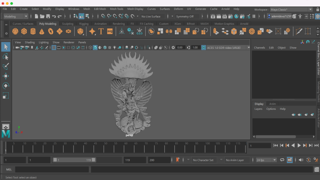
Task: Toggle the auto keyframe button
Action: (x=308, y=160)
